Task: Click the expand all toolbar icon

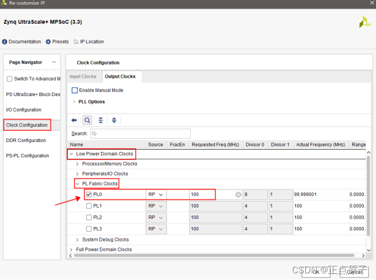Action: pos(114,120)
